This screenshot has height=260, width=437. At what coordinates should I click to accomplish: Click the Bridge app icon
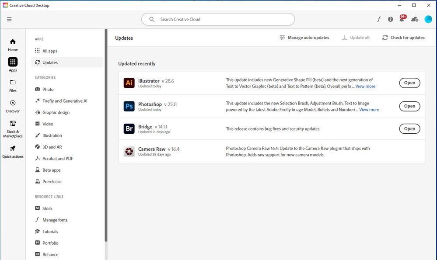pyautogui.click(x=129, y=128)
